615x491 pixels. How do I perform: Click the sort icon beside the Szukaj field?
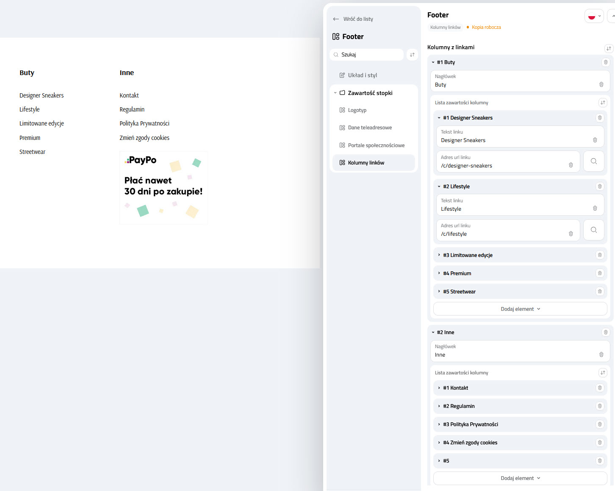click(412, 55)
